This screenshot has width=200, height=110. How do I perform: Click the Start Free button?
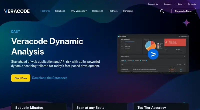21,78
